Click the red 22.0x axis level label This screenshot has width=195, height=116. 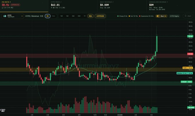pyautogui.click(x=190, y=54)
